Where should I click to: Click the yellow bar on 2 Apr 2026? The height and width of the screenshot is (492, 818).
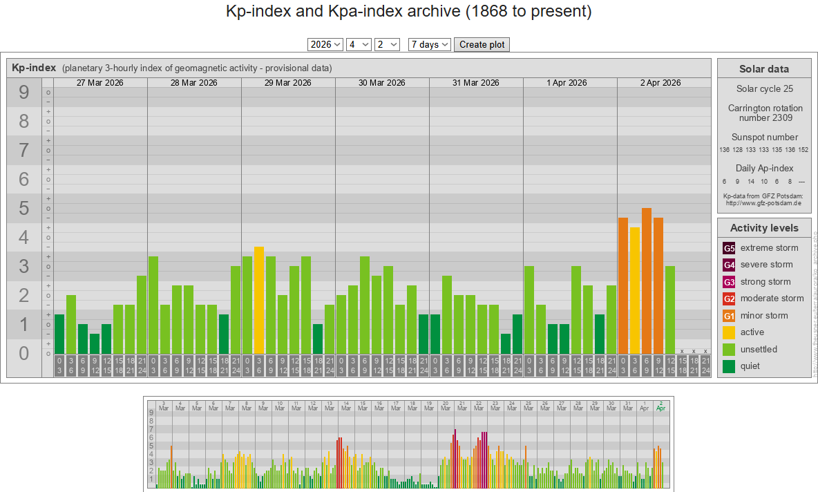(x=635, y=290)
